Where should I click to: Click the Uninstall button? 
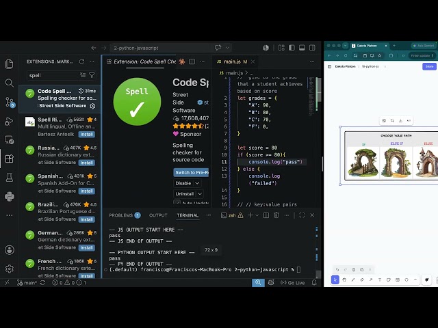(x=184, y=194)
